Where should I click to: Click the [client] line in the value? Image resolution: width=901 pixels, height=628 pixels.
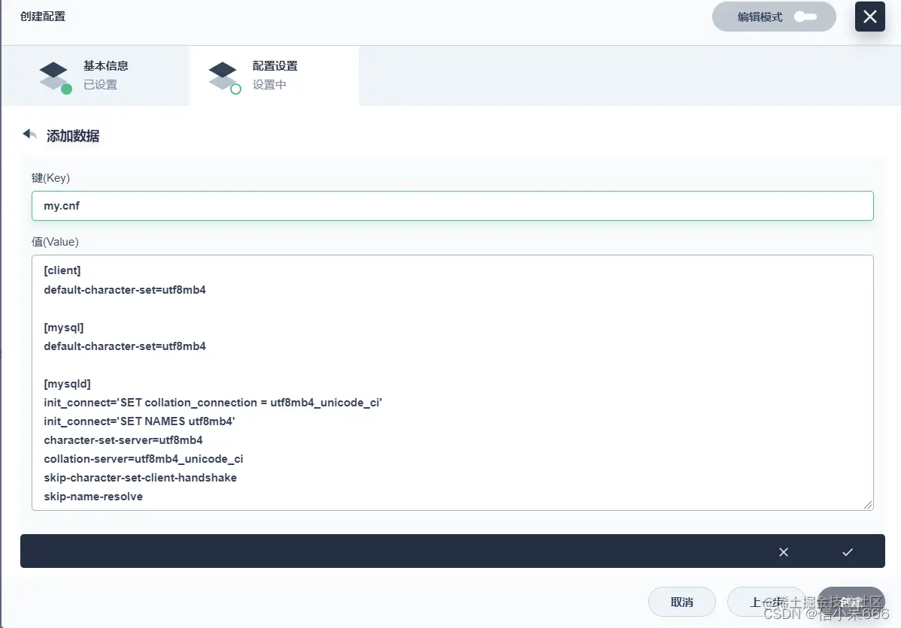click(62, 270)
